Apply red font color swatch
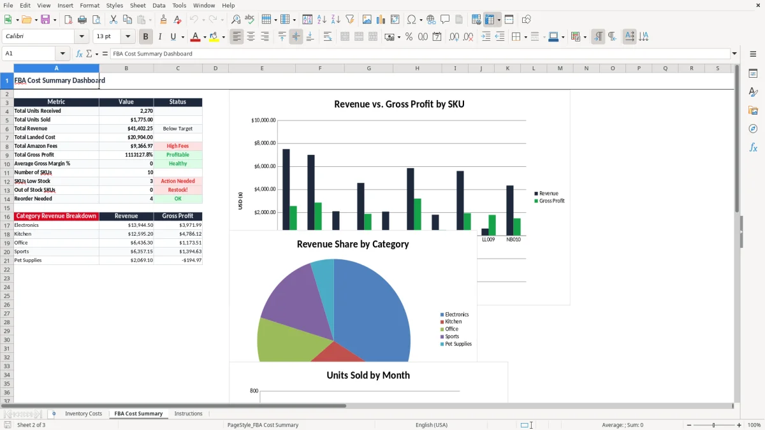This screenshot has height=430, width=765. click(196, 37)
